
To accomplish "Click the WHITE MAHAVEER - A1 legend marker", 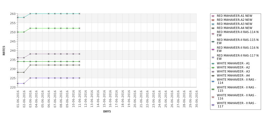I will [213, 64].
